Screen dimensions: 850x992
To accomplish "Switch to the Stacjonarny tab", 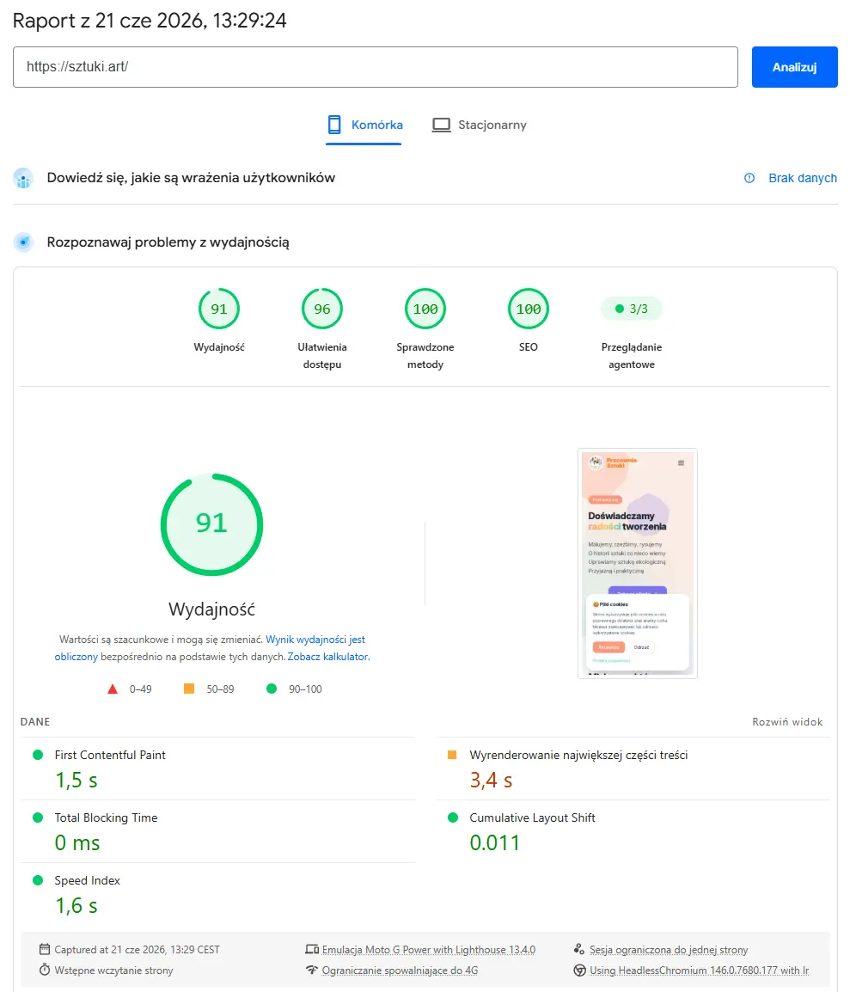I will click(x=480, y=126).
